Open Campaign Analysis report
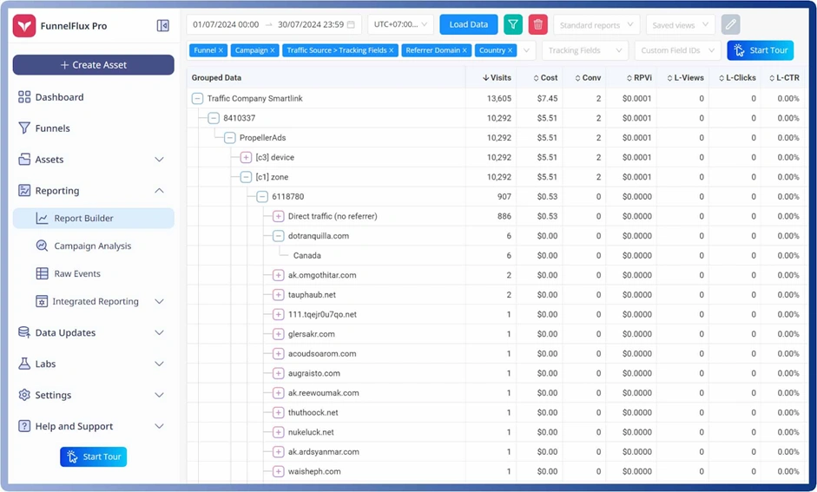Screen dimensions: 817x492 [92, 246]
